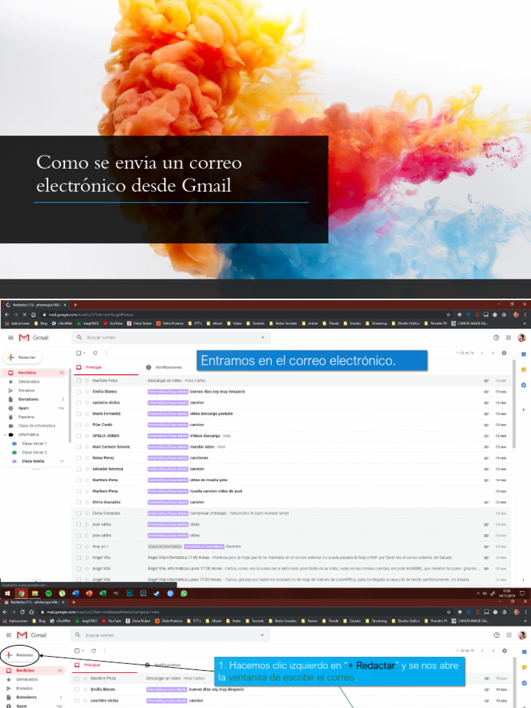
Task: Star the Reme Perez email
Action: pos(86,458)
